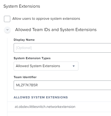Collapse the Allowed Team IDs section chevron
The image size is (111, 116).
pos(7,30)
